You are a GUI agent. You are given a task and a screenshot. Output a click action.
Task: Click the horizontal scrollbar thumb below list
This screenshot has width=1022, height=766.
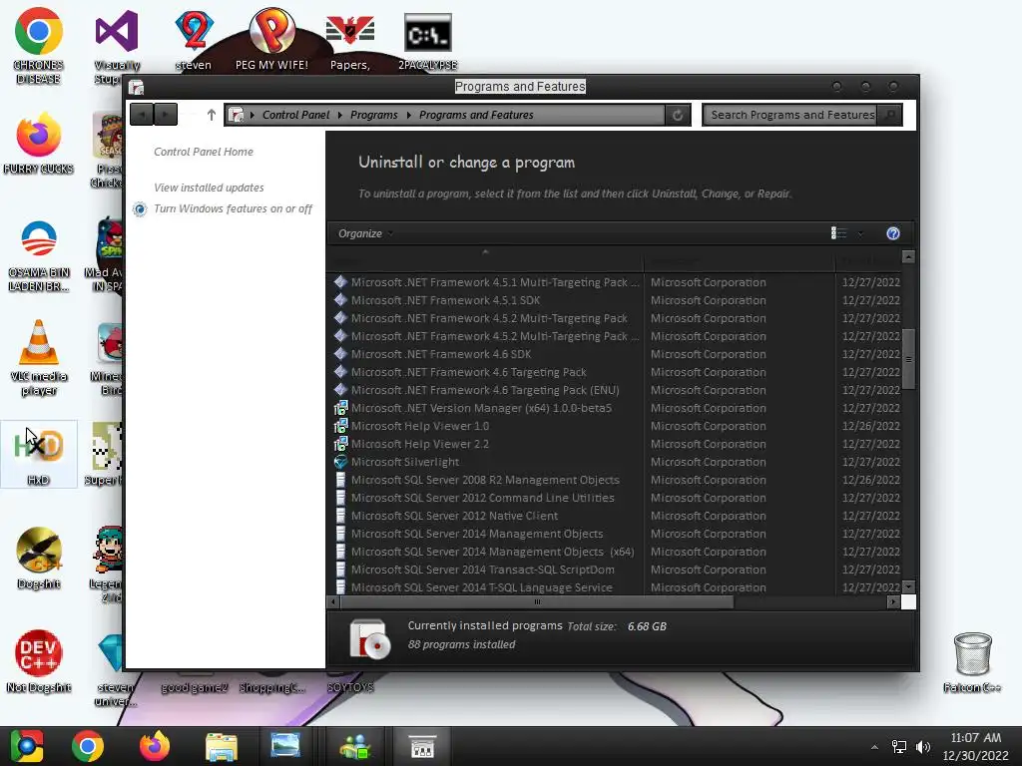(537, 601)
